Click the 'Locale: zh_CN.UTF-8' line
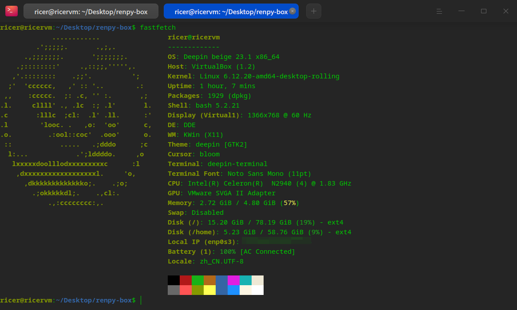The width and height of the screenshot is (517, 310). [205, 261]
